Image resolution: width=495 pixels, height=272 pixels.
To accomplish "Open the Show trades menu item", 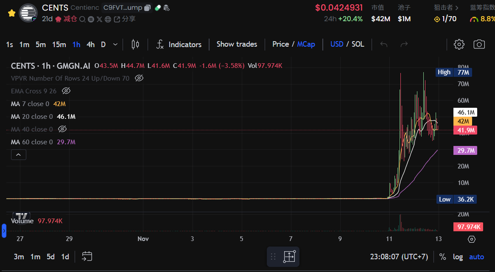I will tap(237, 44).
